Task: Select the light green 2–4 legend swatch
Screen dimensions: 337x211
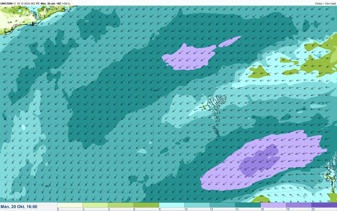Action: point(95,205)
